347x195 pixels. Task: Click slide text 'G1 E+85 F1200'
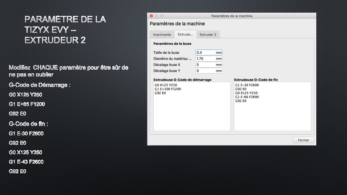(27, 104)
